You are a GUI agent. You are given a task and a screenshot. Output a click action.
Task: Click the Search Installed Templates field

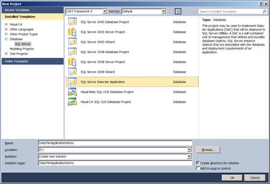pos(231,12)
